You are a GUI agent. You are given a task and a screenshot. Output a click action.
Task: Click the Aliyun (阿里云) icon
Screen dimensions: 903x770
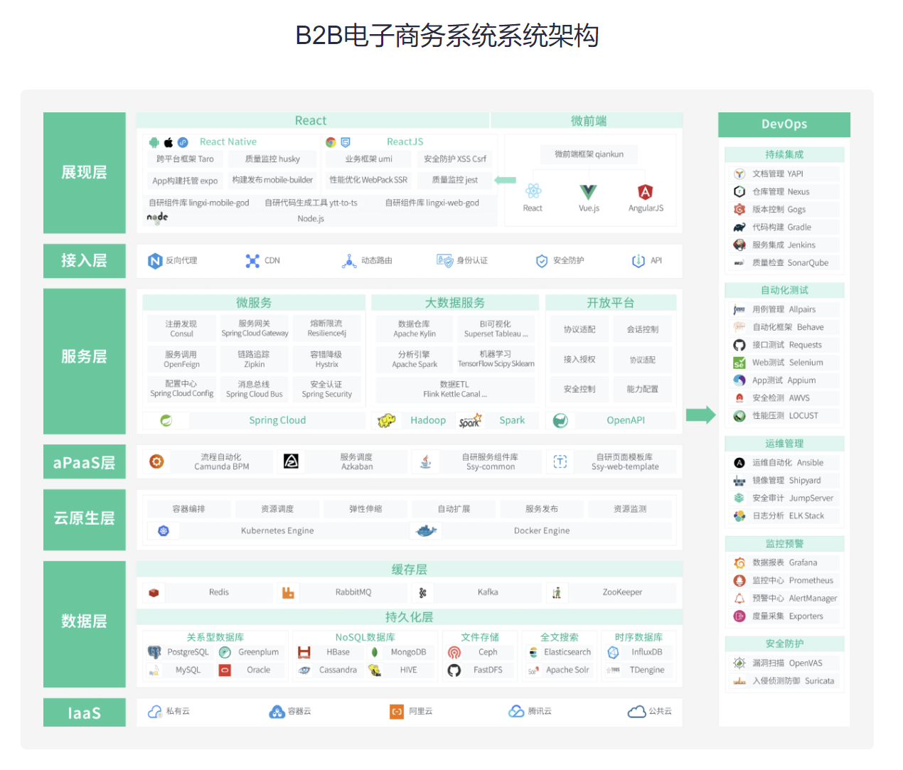(x=397, y=711)
